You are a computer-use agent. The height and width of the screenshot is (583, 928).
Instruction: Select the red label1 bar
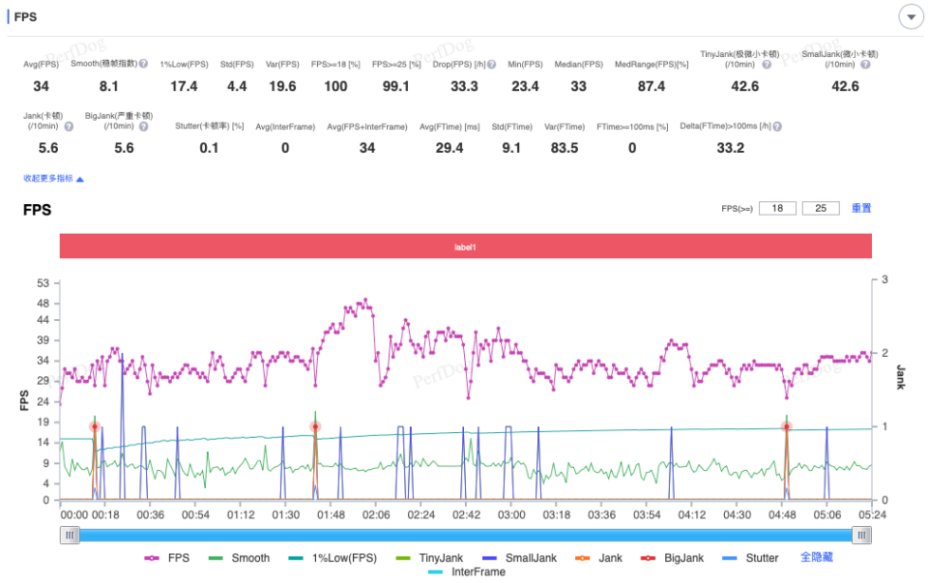[466, 247]
